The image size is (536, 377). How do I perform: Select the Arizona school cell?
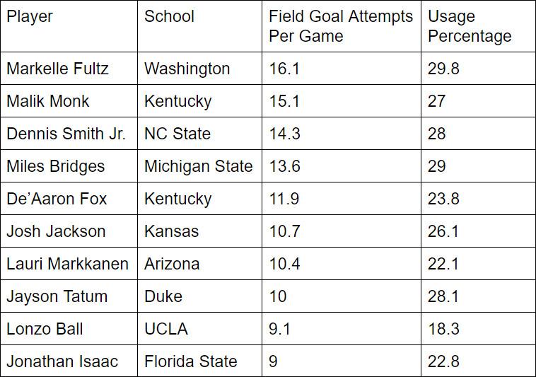[x=171, y=264]
